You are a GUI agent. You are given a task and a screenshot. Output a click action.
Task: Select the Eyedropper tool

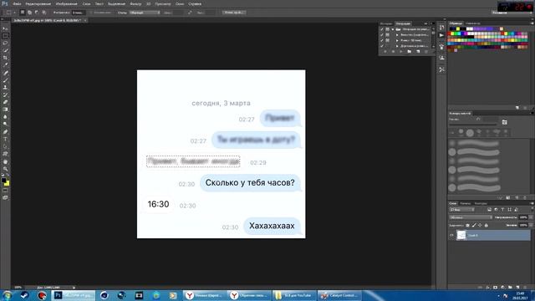tap(5, 65)
